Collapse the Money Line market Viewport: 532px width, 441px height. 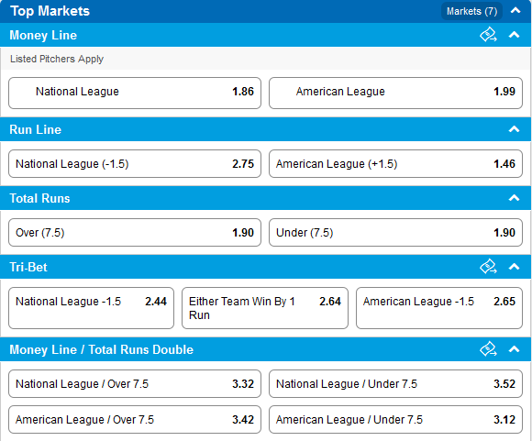click(x=514, y=35)
